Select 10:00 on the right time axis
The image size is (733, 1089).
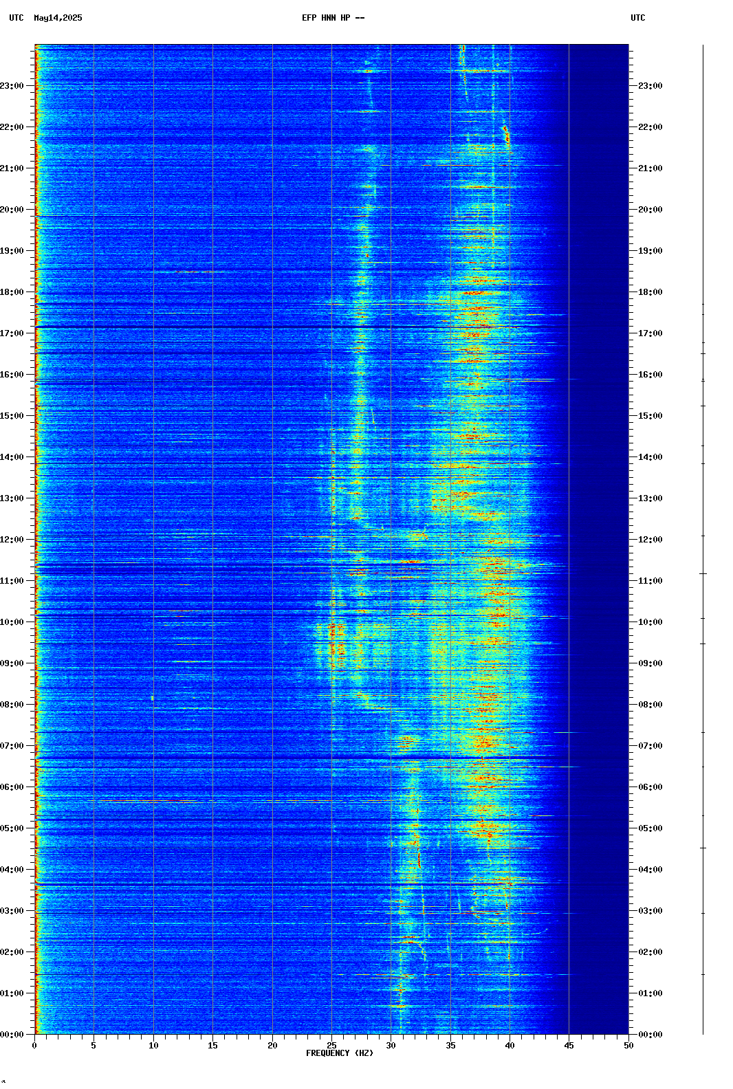[x=650, y=622]
